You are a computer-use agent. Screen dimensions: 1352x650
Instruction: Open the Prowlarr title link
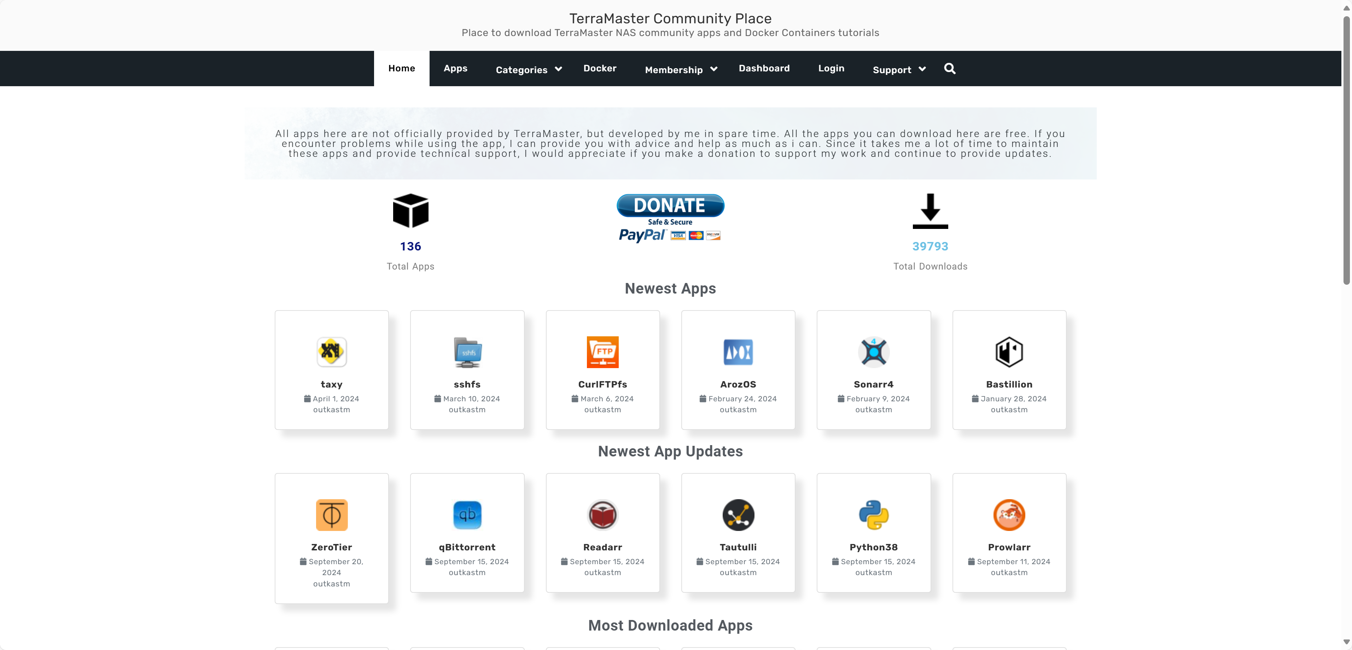coord(1009,547)
